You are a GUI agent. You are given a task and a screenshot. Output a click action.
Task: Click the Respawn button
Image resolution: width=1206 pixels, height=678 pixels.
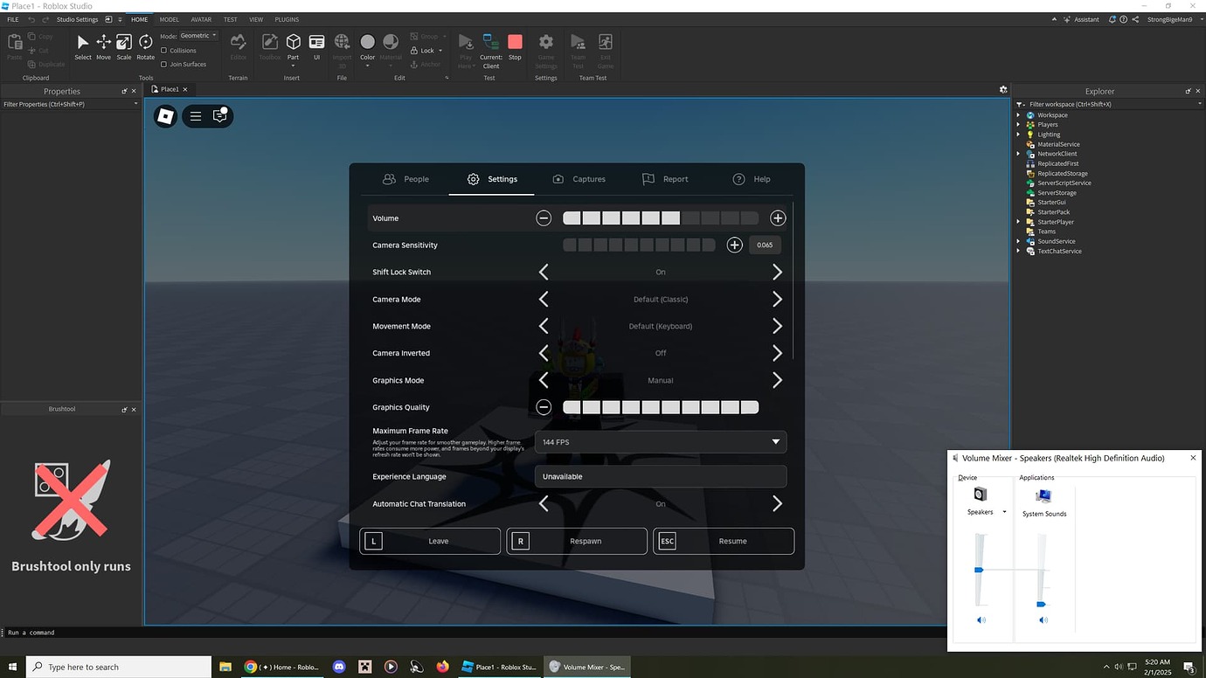click(577, 541)
